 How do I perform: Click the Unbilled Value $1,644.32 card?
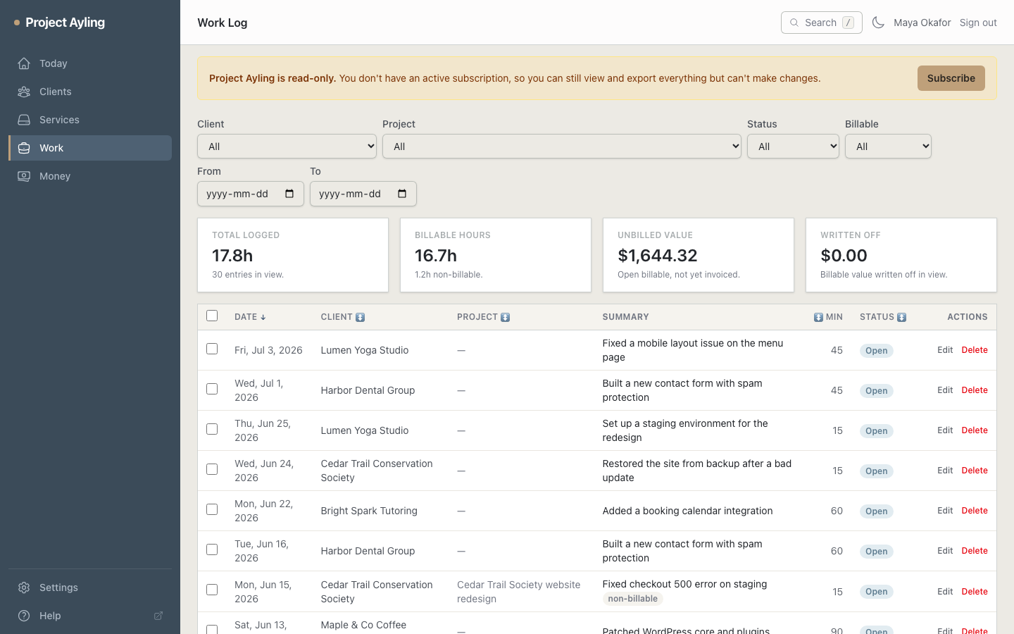click(699, 255)
